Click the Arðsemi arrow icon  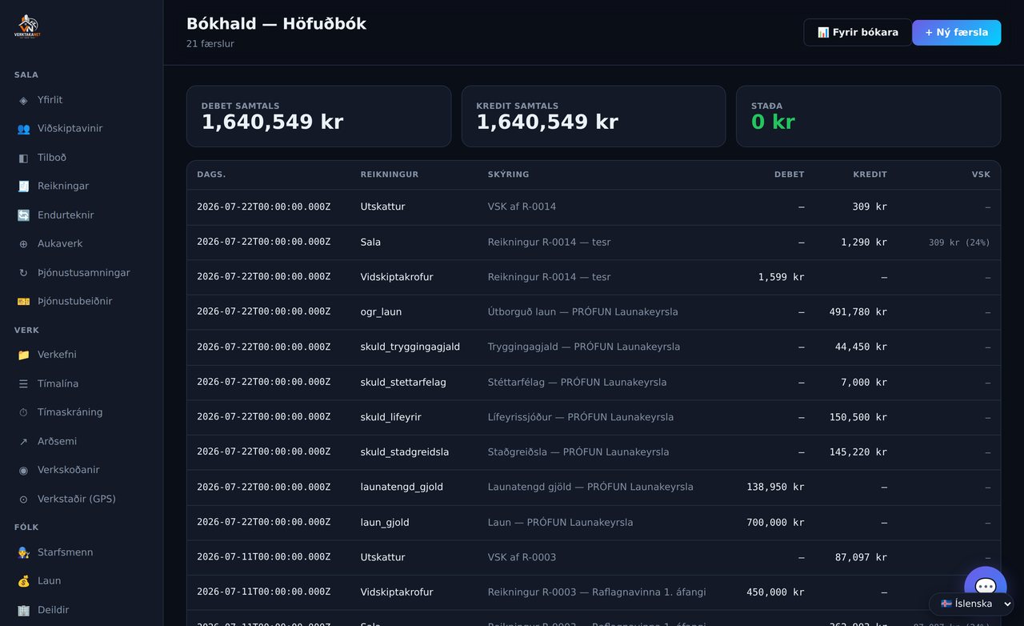[x=23, y=441]
